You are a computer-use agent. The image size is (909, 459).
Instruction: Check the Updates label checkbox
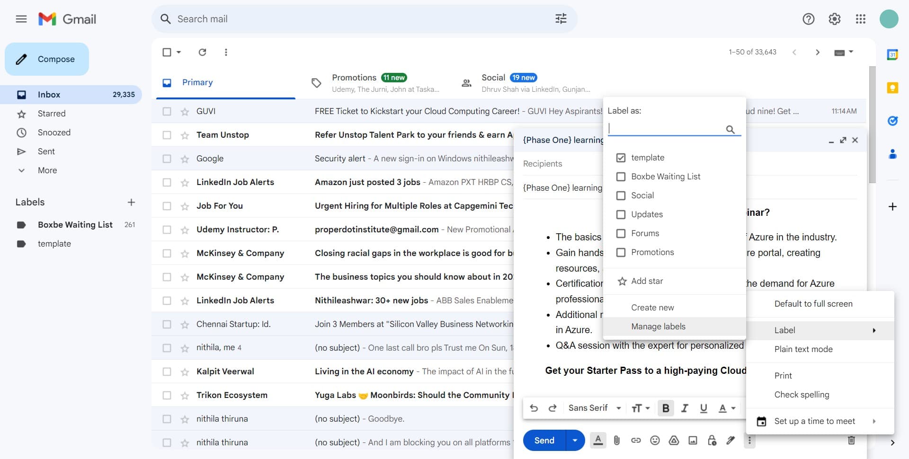(622, 214)
